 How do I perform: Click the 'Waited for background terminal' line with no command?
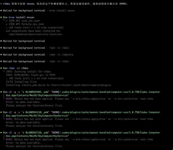24,41
